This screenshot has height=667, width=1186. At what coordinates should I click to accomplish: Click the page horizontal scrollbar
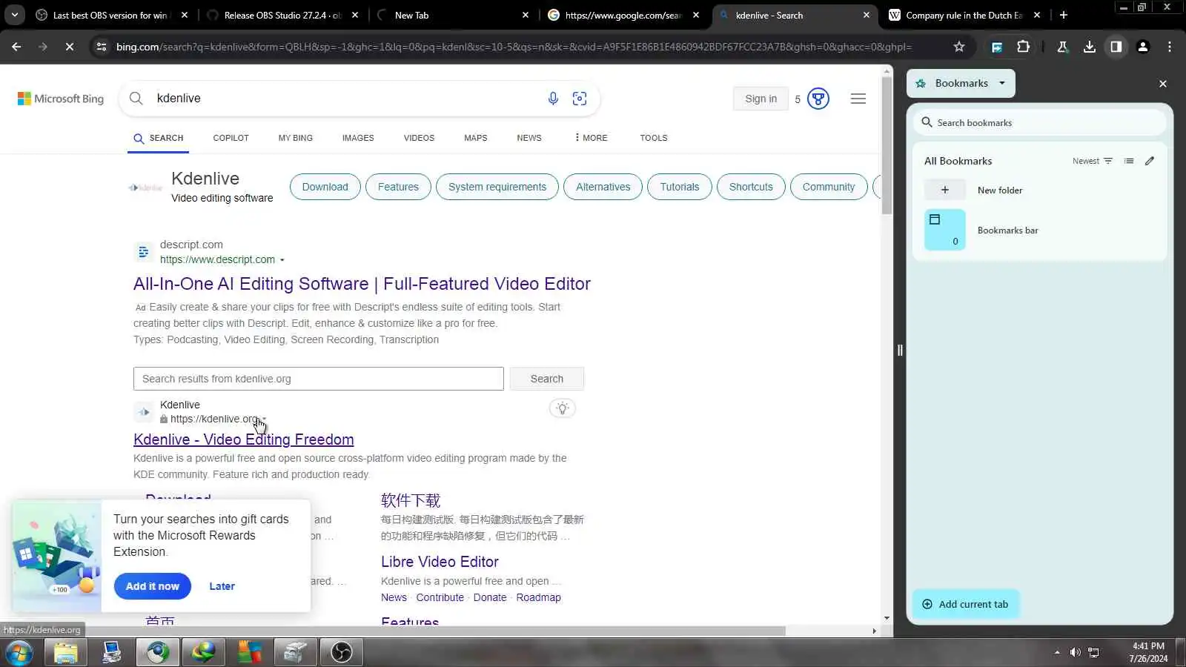(x=393, y=631)
